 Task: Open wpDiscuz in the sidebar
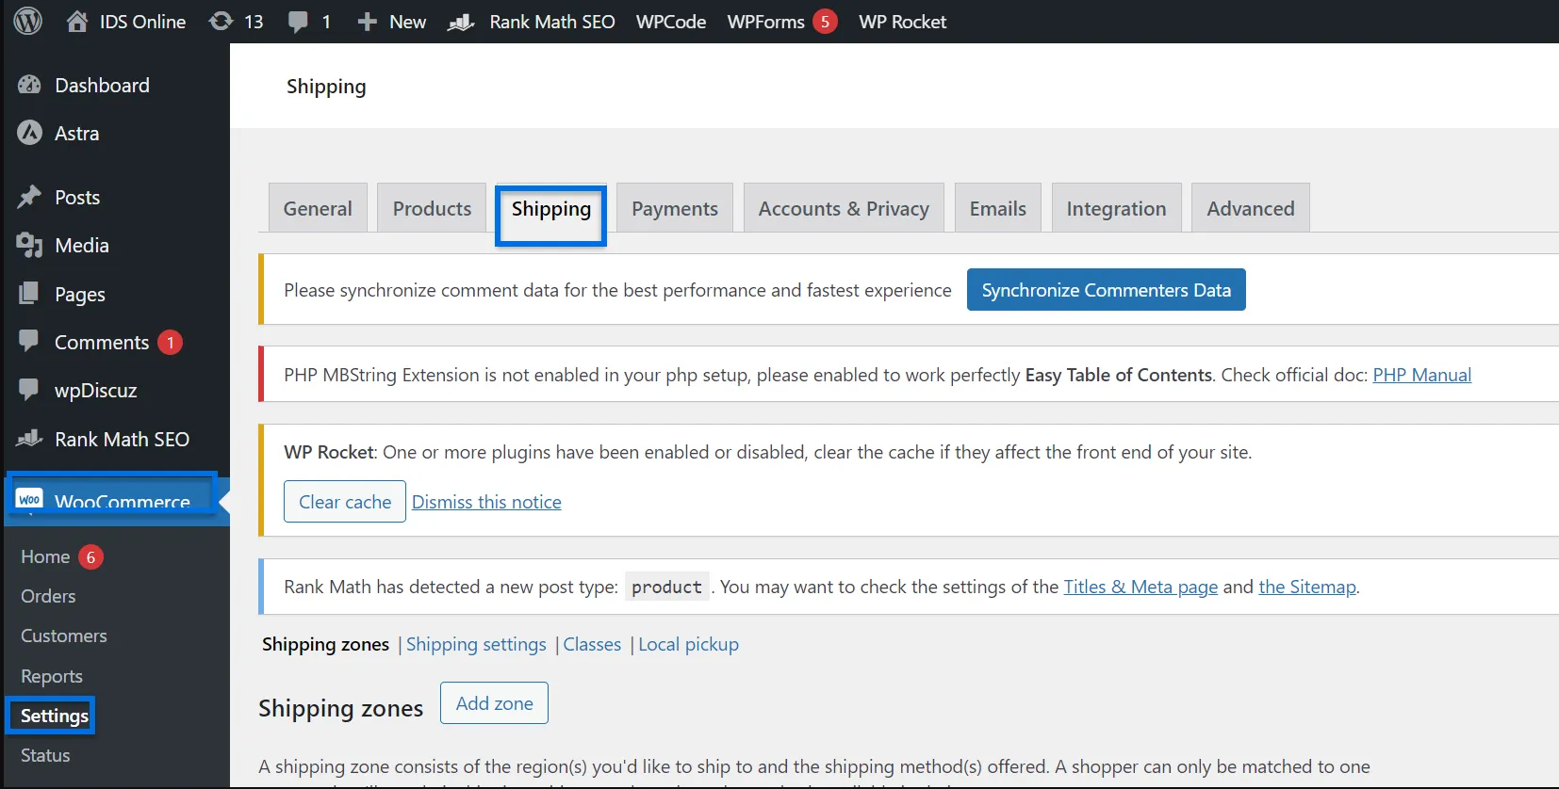point(95,390)
